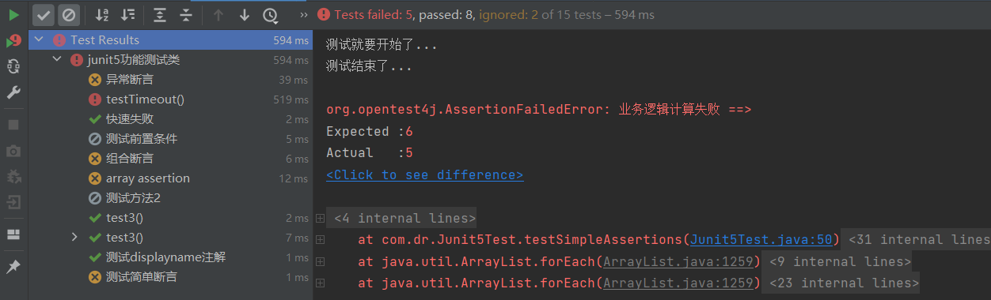991x300 pixels.
Task: Click the Stop square icon
Action: 13,125
